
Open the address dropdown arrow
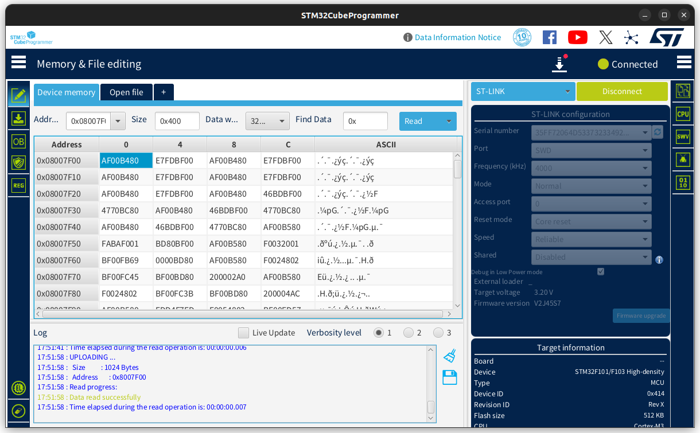[118, 121]
